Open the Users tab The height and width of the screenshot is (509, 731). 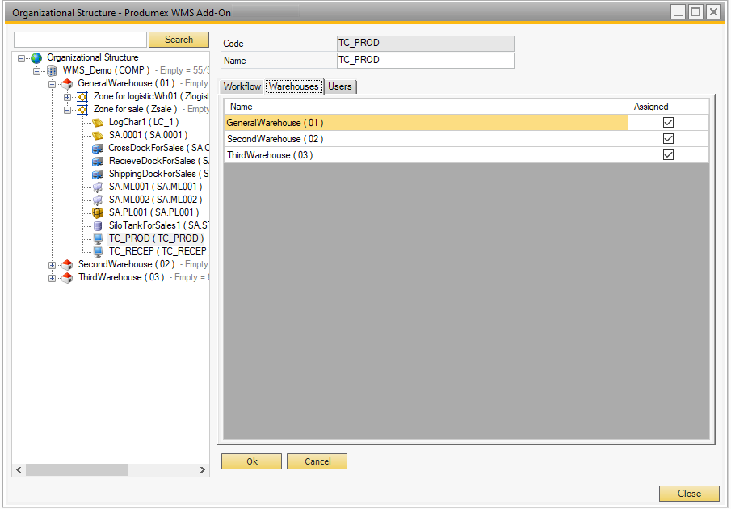340,86
